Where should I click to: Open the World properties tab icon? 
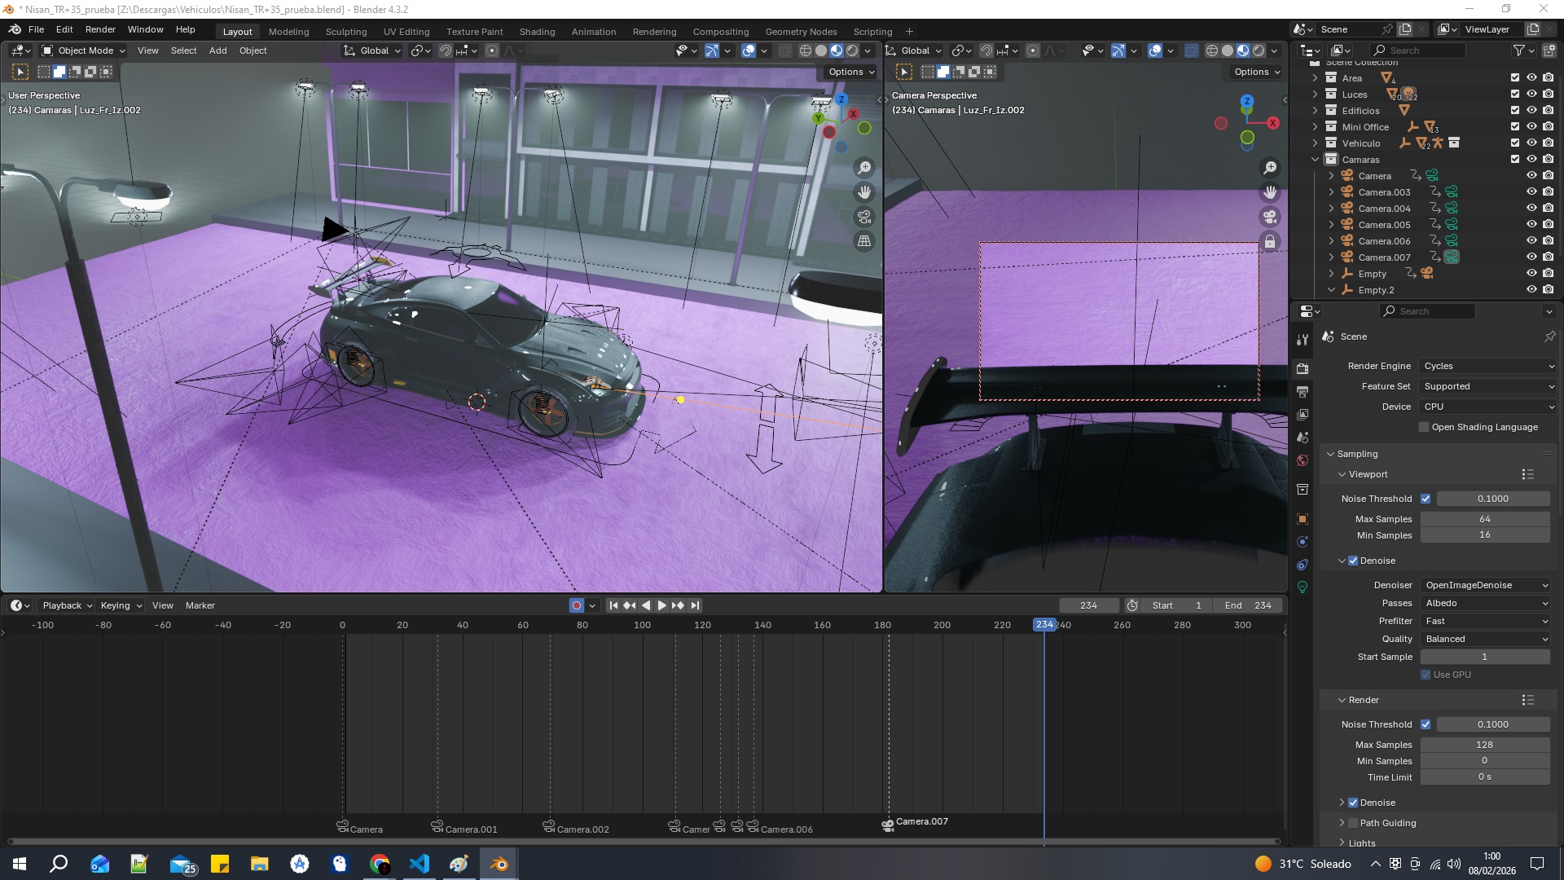(1303, 460)
